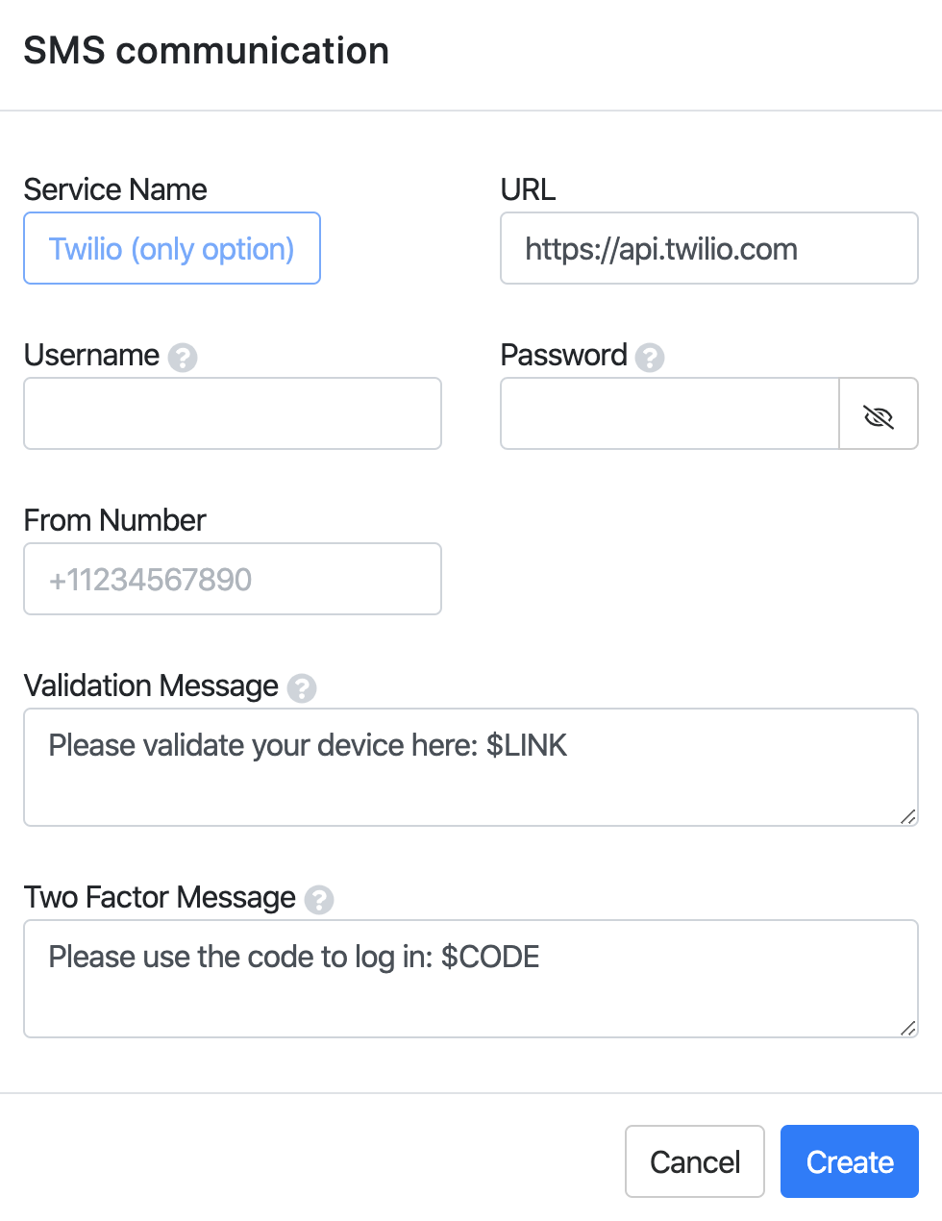Click the Service Name label

[115, 189]
